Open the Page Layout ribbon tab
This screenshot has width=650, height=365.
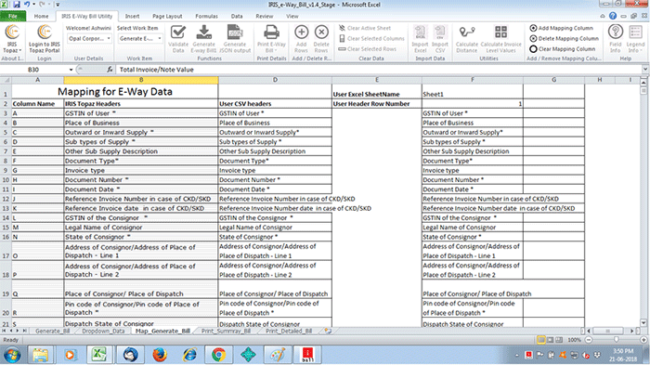[167, 16]
